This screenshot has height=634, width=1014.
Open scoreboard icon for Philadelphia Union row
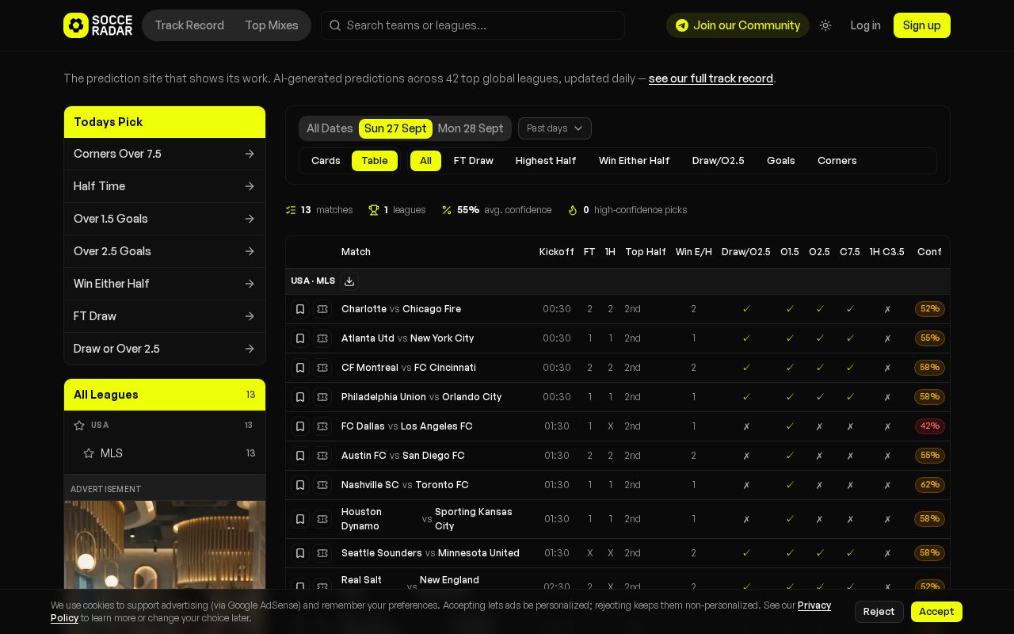[x=322, y=397]
